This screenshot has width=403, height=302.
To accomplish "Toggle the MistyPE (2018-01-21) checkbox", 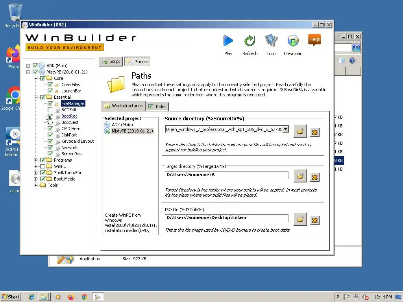I will tap(35, 72).
